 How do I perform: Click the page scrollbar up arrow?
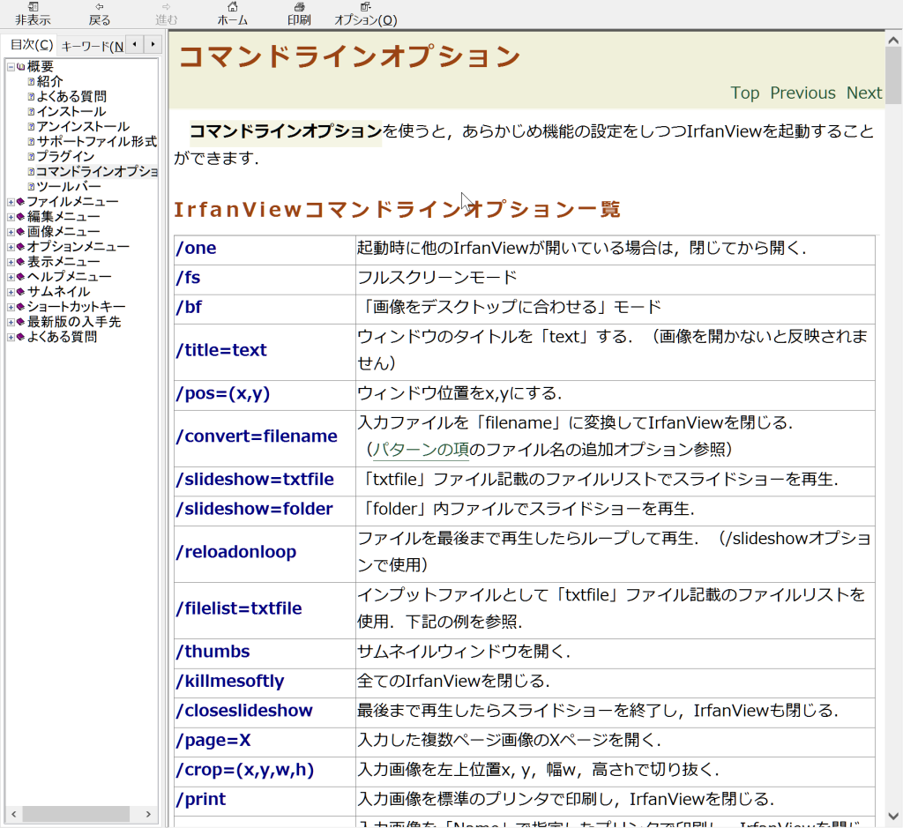coord(893,41)
